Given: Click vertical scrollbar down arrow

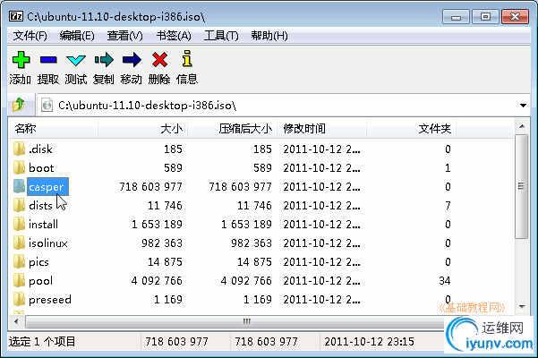Looking at the screenshot, I should (x=522, y=307).
